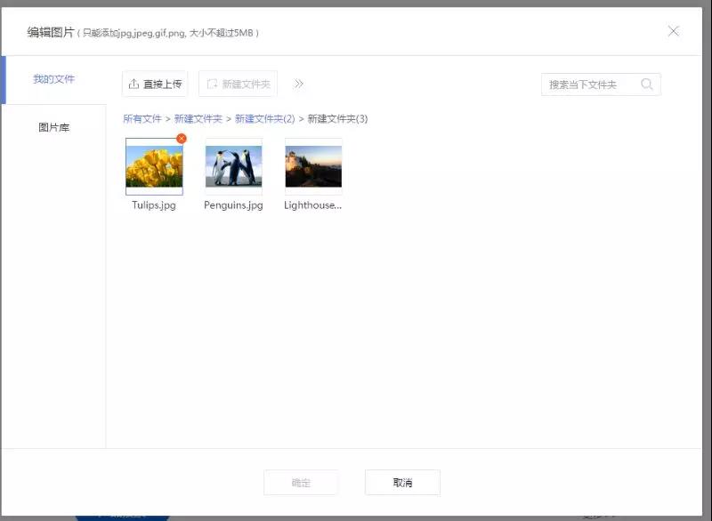The width and height of the screenshot is (712, 521).
Task: Focus the 搜索当下文件夹 search field
Action: click(x=601, y=84)
